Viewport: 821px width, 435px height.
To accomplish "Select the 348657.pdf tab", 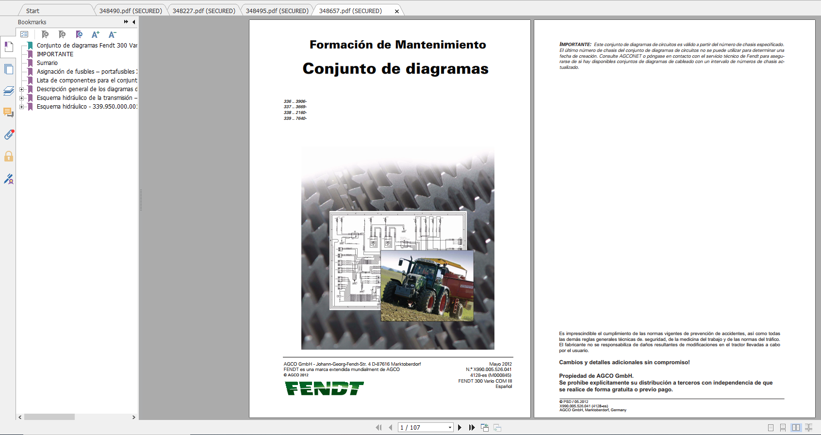I will point(350,11).
